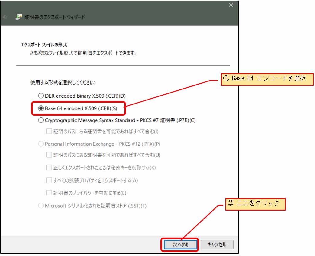
Task: Select DER encoded binary X.509 (.CER) option
Action: click(41, 96)
